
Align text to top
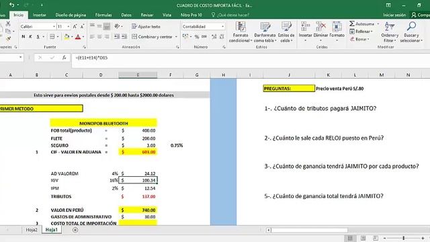pos(92,26)
